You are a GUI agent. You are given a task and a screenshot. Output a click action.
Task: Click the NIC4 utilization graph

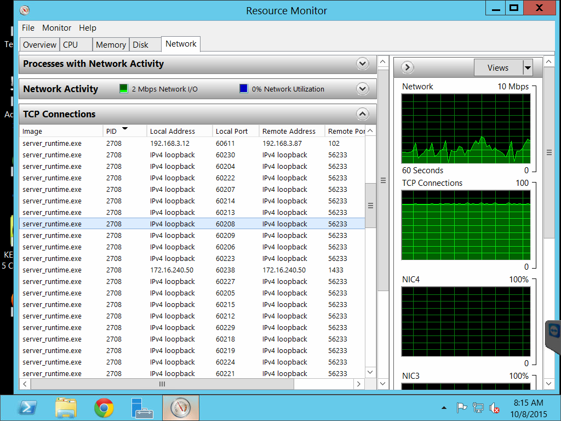(x=466, y=321)
